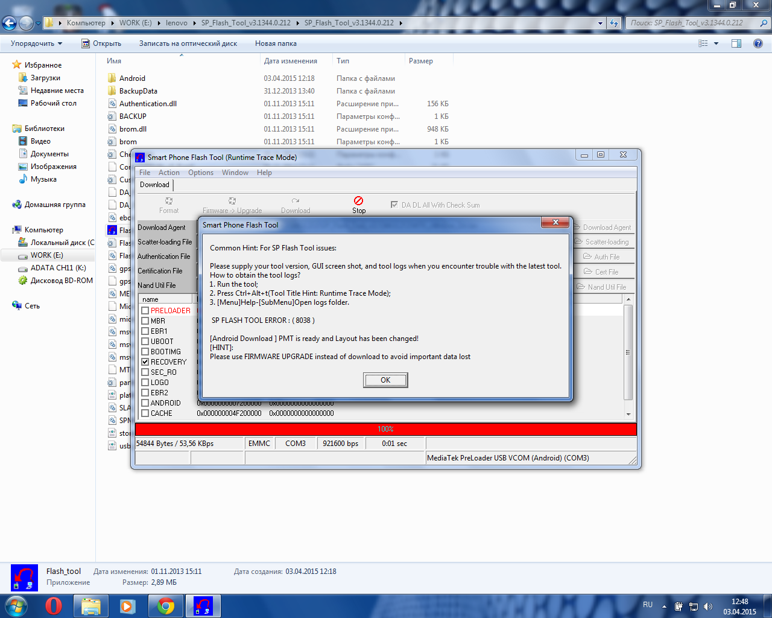Open Opera browser from taskbar
Screen dimensions: 772x618
54,605
